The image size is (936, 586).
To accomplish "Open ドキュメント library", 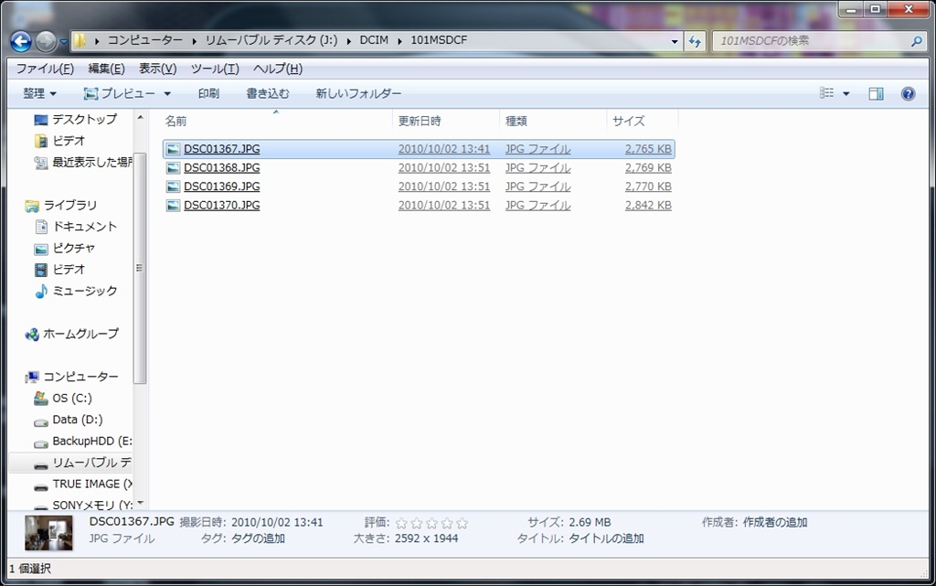I will (85, 227).
